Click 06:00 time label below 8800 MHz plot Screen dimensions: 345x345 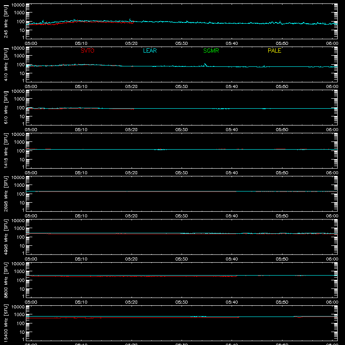tap(332, 302)
